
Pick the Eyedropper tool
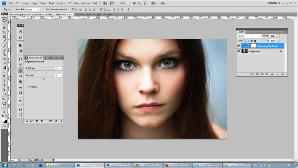(x=4, y=41)
